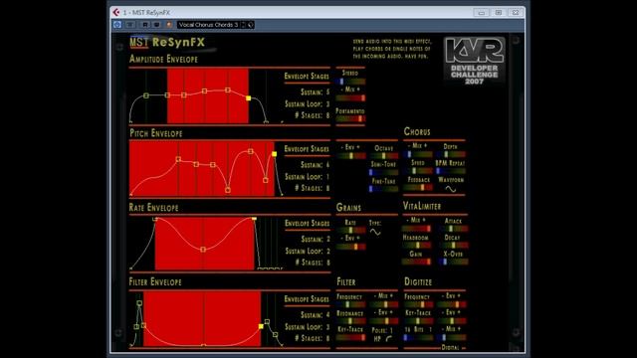Screen dimensions: 637x358
Task: Adjust the Filter Env slider
Action: [x=384, y=321]
